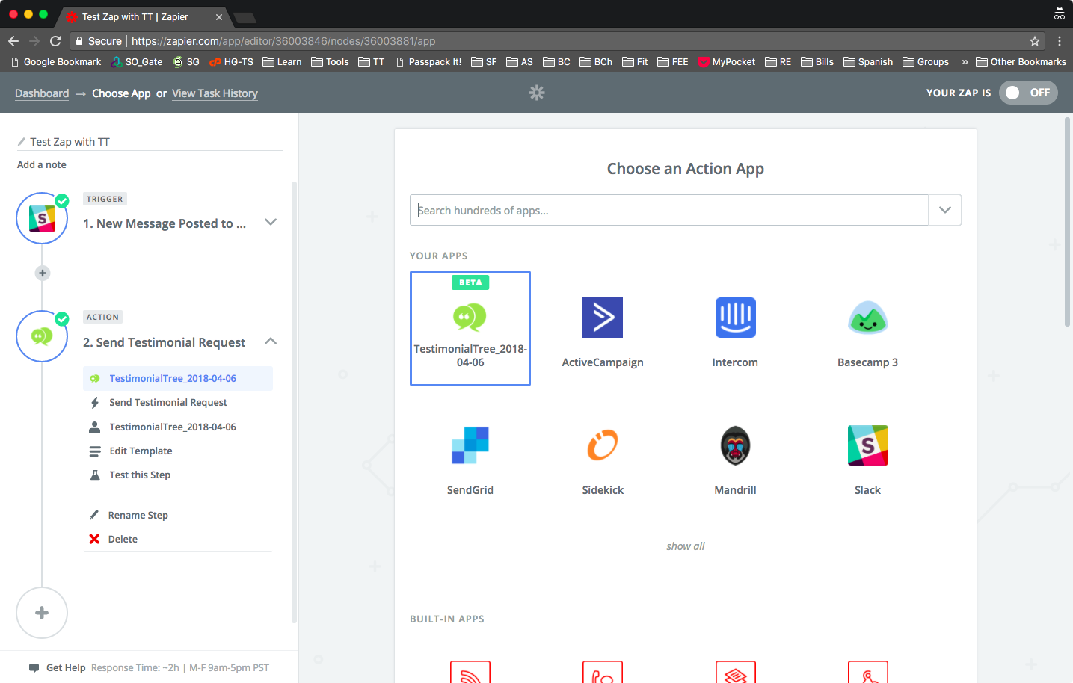Close the Zapier browser tab

[x=219, y=17]
